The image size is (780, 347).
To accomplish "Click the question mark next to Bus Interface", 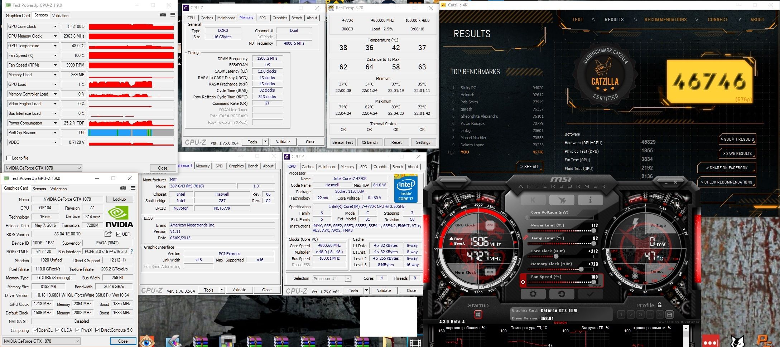I will click(132, 251).
